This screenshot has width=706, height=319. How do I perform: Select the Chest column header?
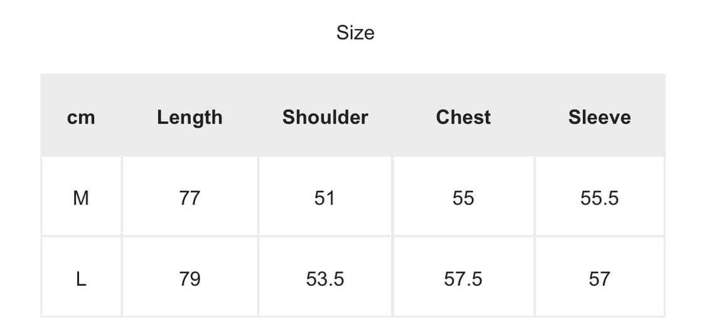463,117
